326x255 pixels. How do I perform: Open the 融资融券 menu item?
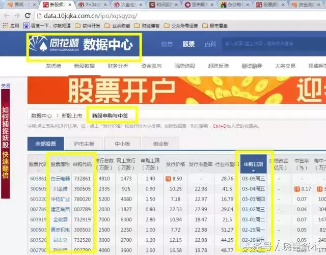(252, 66)
